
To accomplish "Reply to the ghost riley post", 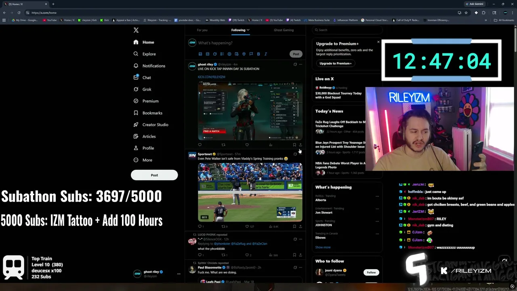I will click(x=200, y=145).
